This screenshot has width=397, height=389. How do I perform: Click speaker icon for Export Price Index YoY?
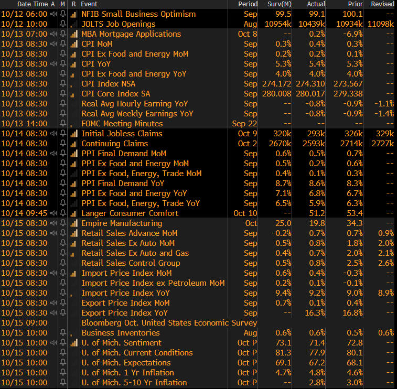point(53,313)
